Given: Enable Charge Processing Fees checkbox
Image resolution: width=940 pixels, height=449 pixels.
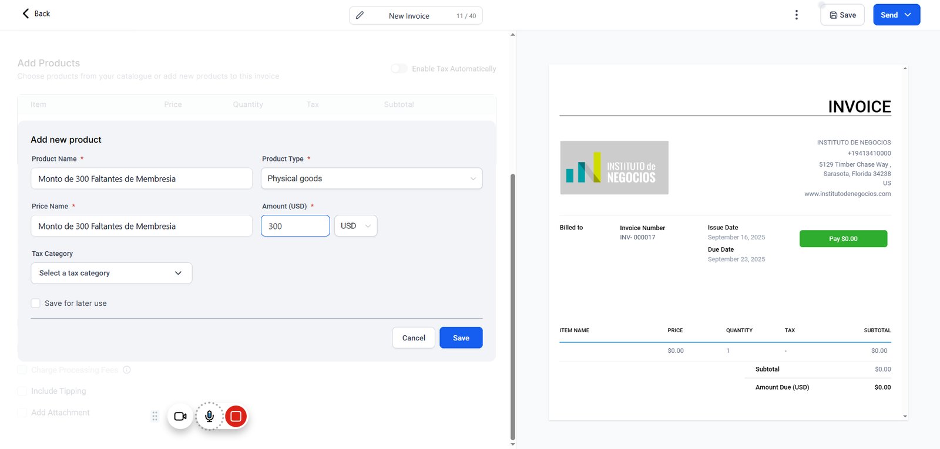Looking at the screenshot, I should pyautogui.click(x=22, y=370).
